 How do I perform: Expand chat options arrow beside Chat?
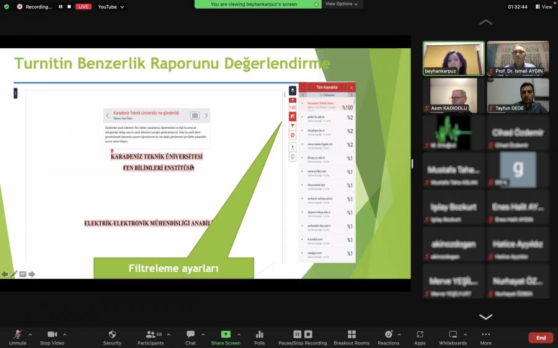pos(203,334)
